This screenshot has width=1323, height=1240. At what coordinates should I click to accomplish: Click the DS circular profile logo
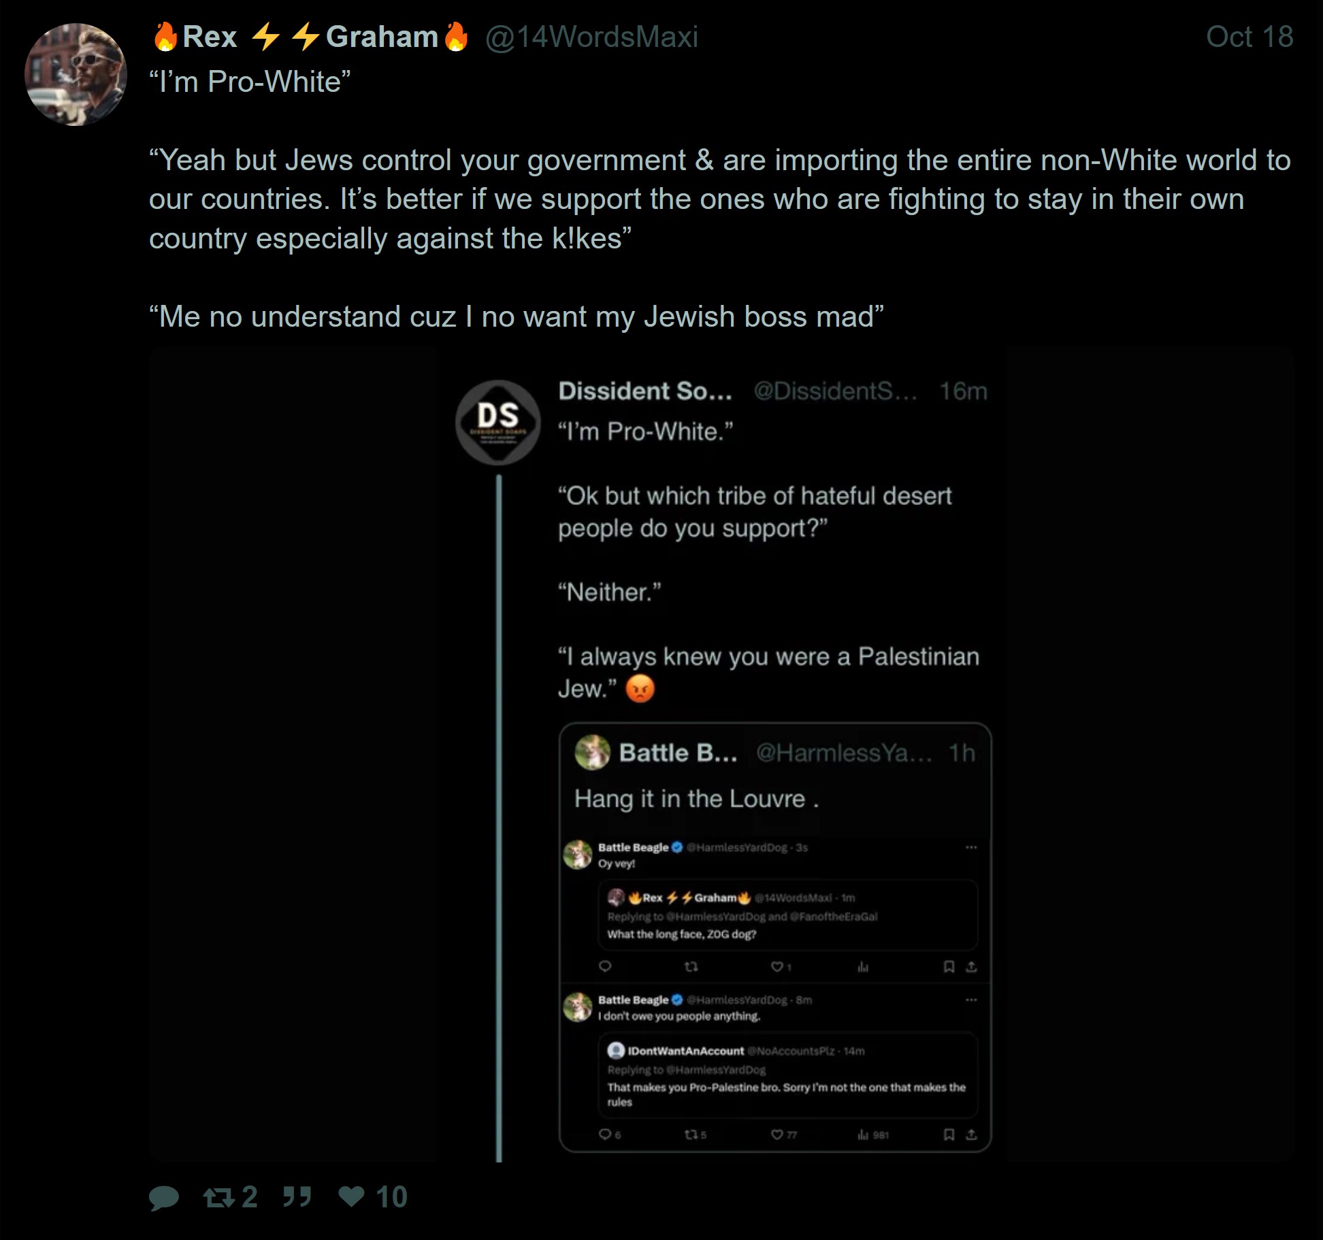498,422
